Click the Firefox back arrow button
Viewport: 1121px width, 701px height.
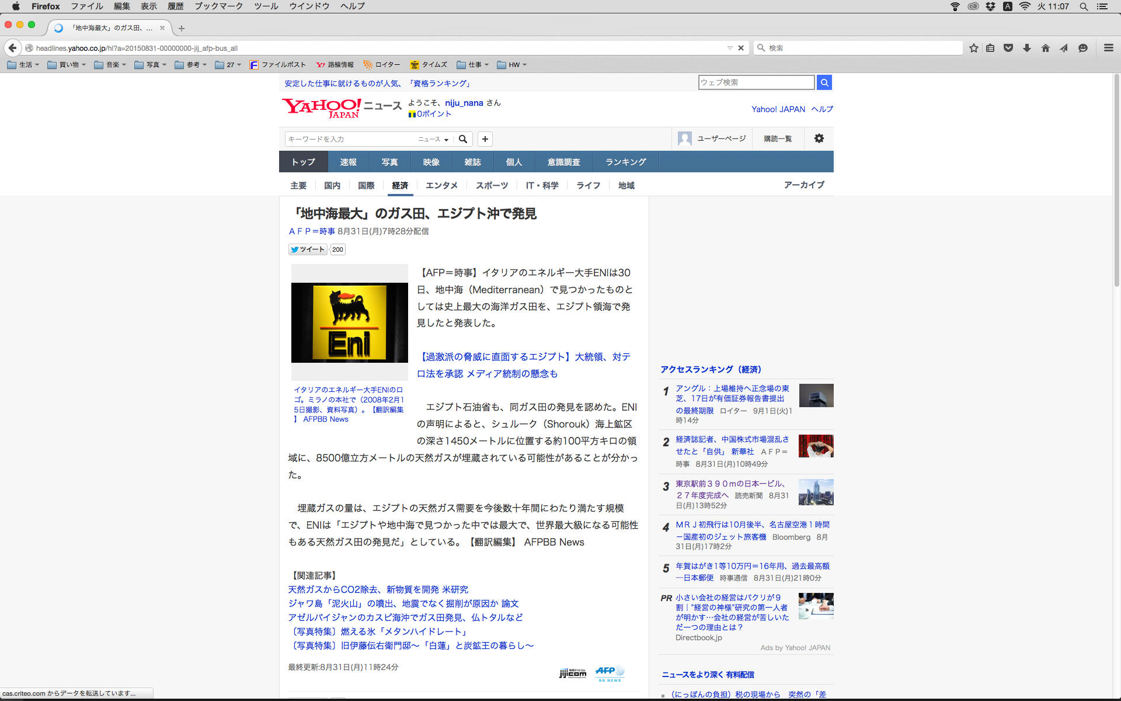12,48
